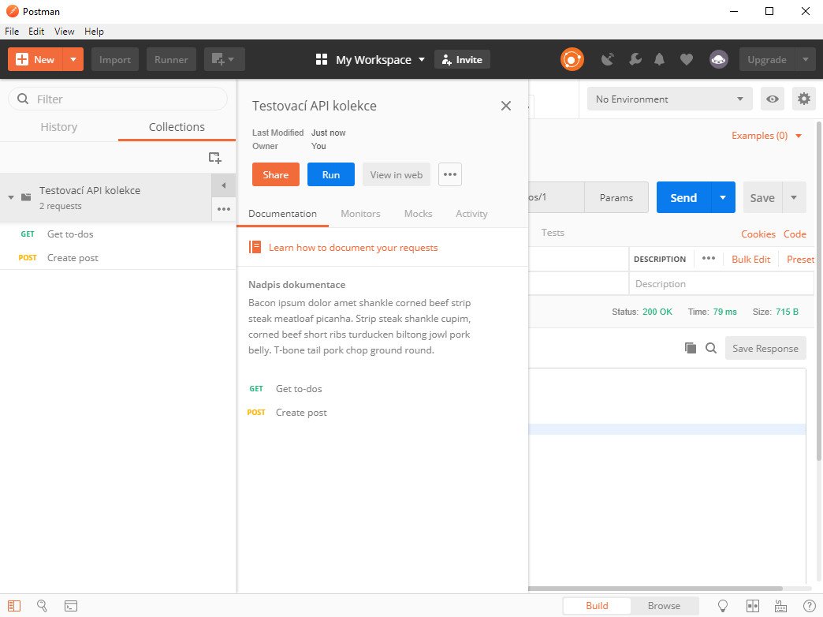Open the bootcamp lightbulb icon
The image size is (823, 617).
(723, 606)
